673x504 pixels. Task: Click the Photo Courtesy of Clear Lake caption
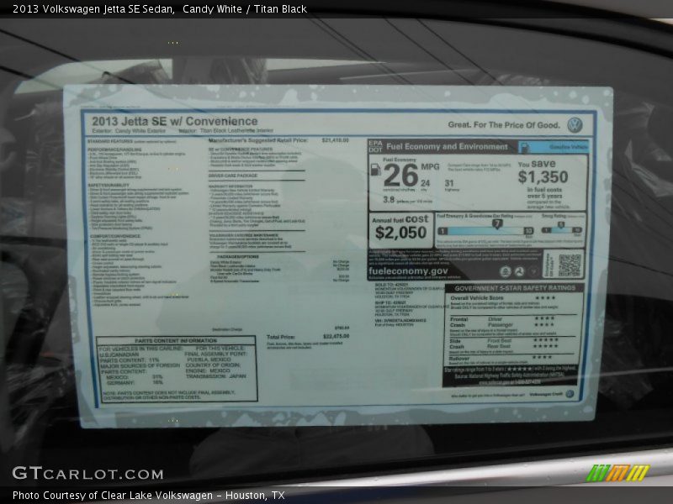(148, 496)
